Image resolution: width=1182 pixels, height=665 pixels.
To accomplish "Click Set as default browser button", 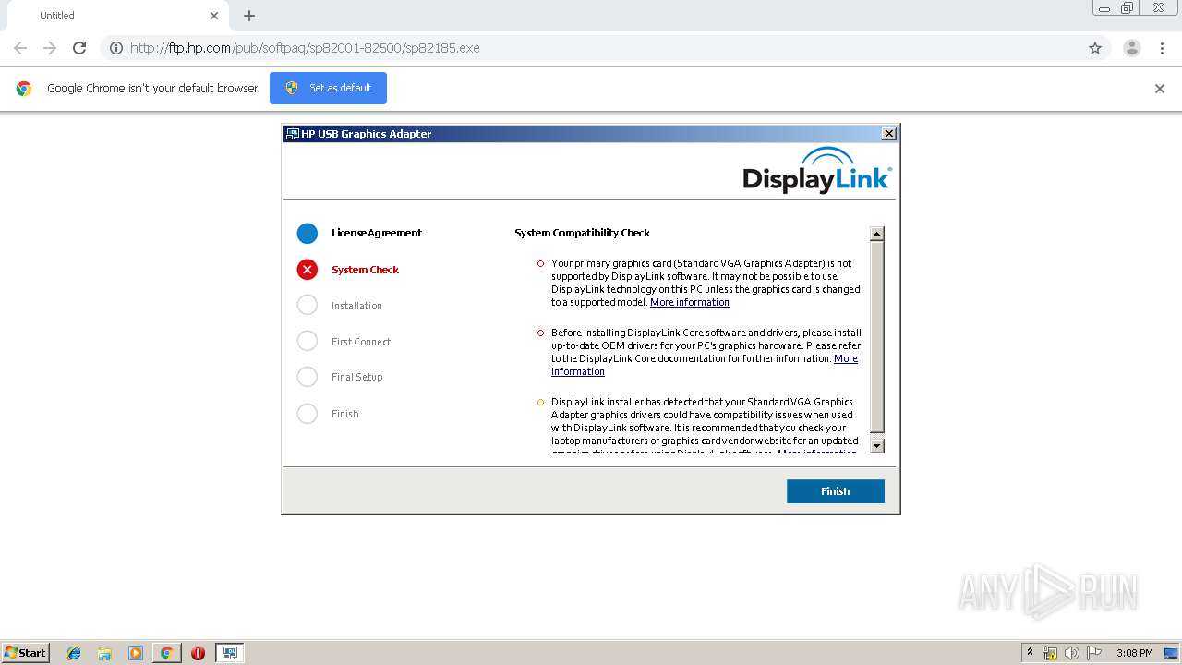I will [328, 88].
